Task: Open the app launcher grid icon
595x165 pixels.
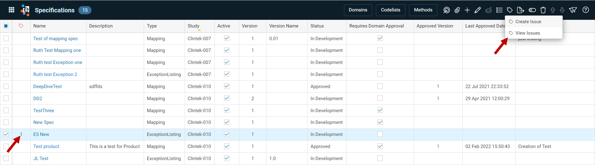Action: (x=11, y=10)
